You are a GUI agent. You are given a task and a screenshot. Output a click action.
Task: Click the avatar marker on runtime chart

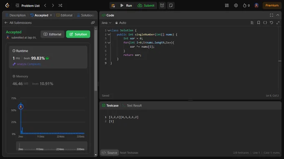(21, 107)
